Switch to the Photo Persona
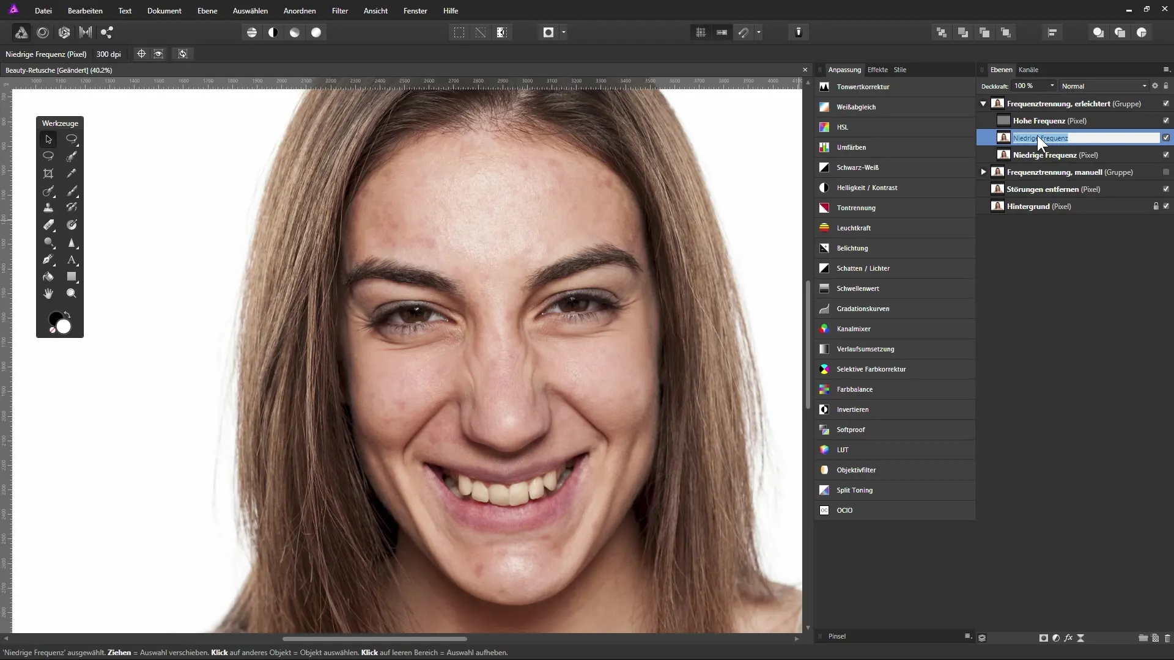Image resolution: width=1174 pixels, height=660 pixels. click(21, 32)
